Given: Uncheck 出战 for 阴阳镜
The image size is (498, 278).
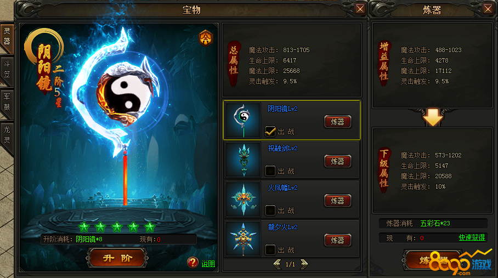Looking at the screenshot, I should click(270, 131).
